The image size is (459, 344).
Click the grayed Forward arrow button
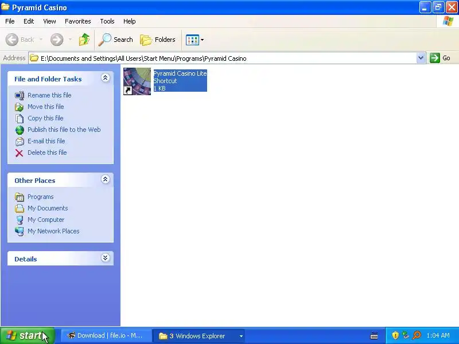pyautogui.click(x=57, y=40)
